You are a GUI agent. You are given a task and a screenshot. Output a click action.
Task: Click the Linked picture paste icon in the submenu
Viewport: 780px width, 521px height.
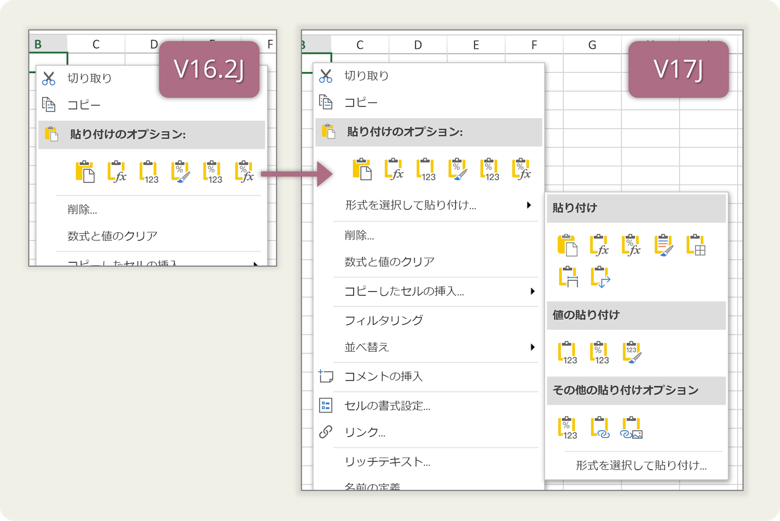point(631,428)
